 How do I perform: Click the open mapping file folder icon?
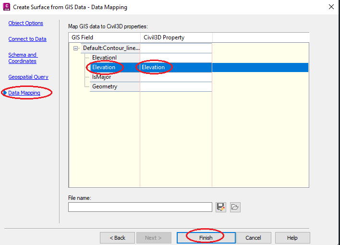235,207
